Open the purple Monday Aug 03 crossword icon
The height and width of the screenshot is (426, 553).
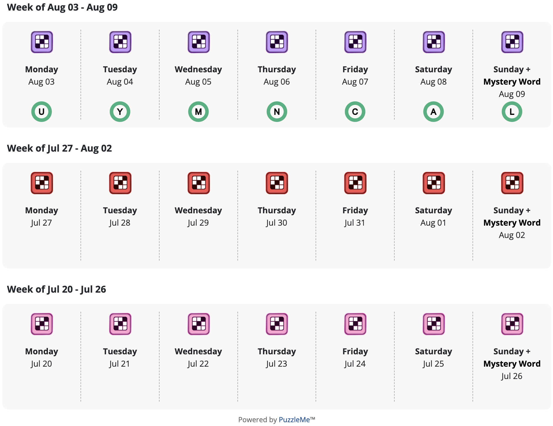(x=42, y=42)
